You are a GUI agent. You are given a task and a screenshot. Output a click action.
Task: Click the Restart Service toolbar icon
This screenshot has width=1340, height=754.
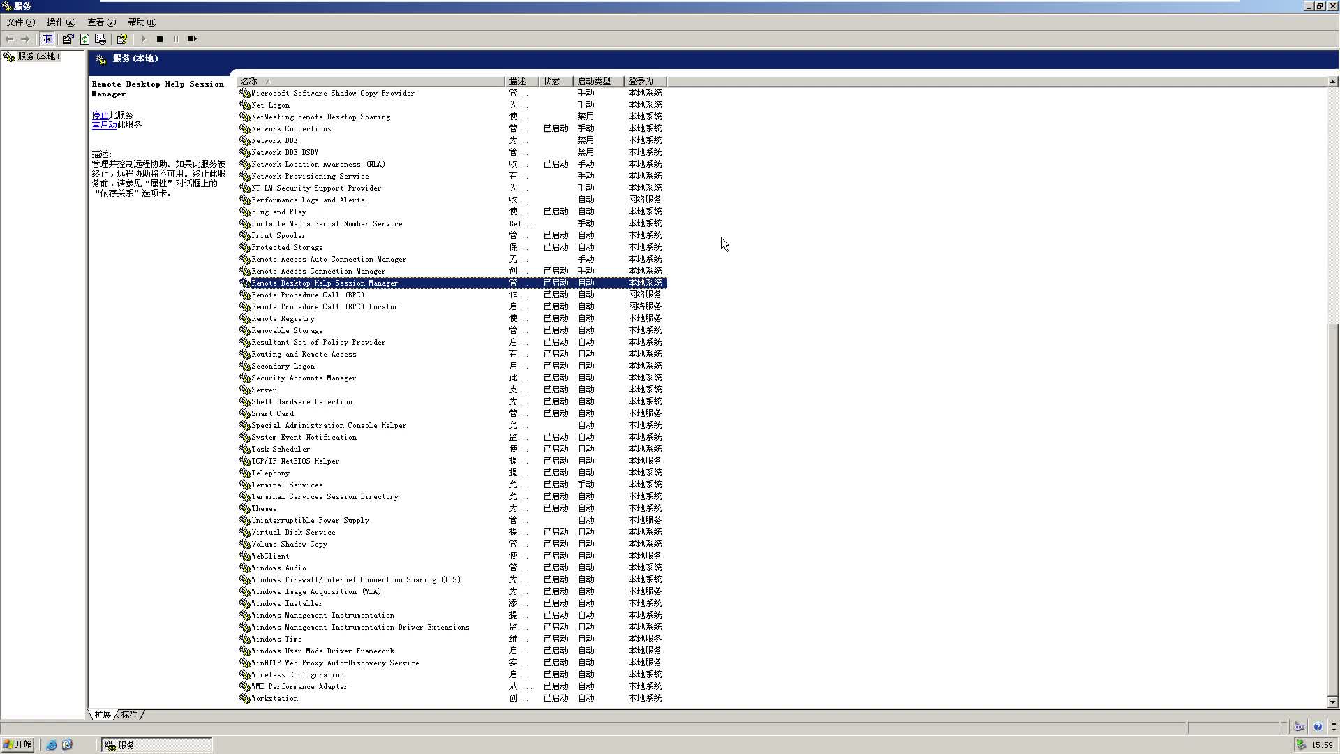click(x=192, y=39)
